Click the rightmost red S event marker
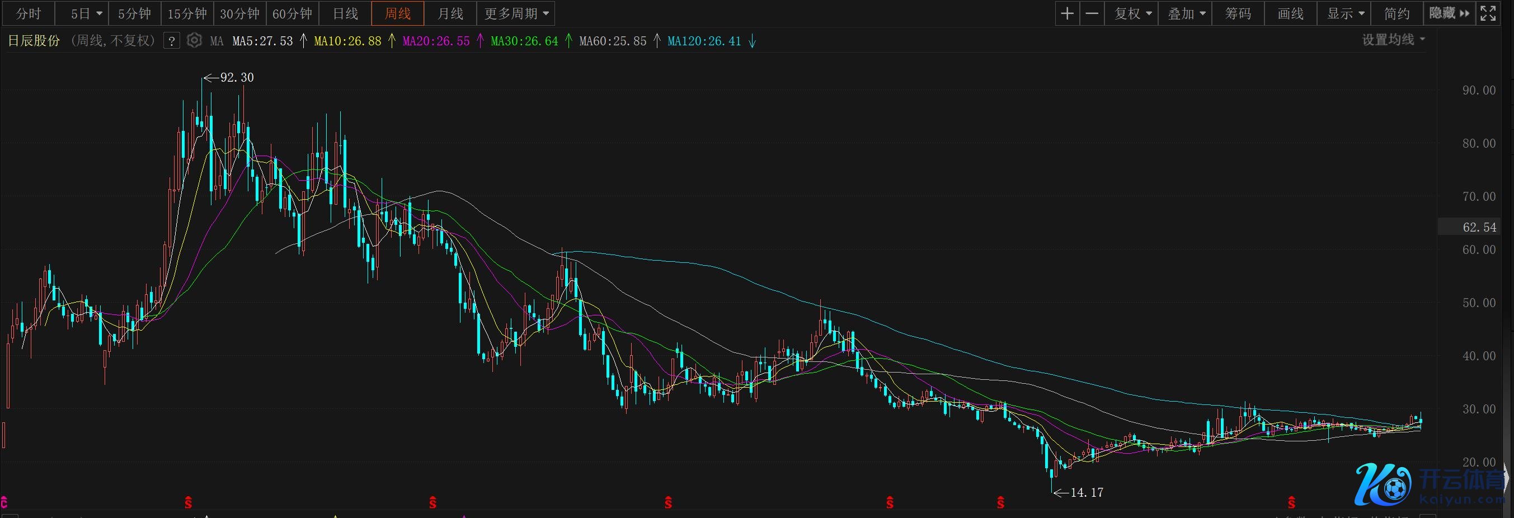This screenshot has width=1514, height=518. [x=1291, y=503]
